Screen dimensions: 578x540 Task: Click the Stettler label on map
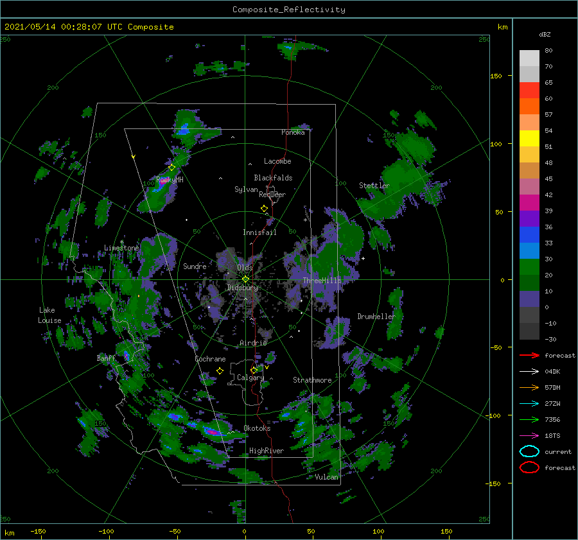click(x=374, y=186)
